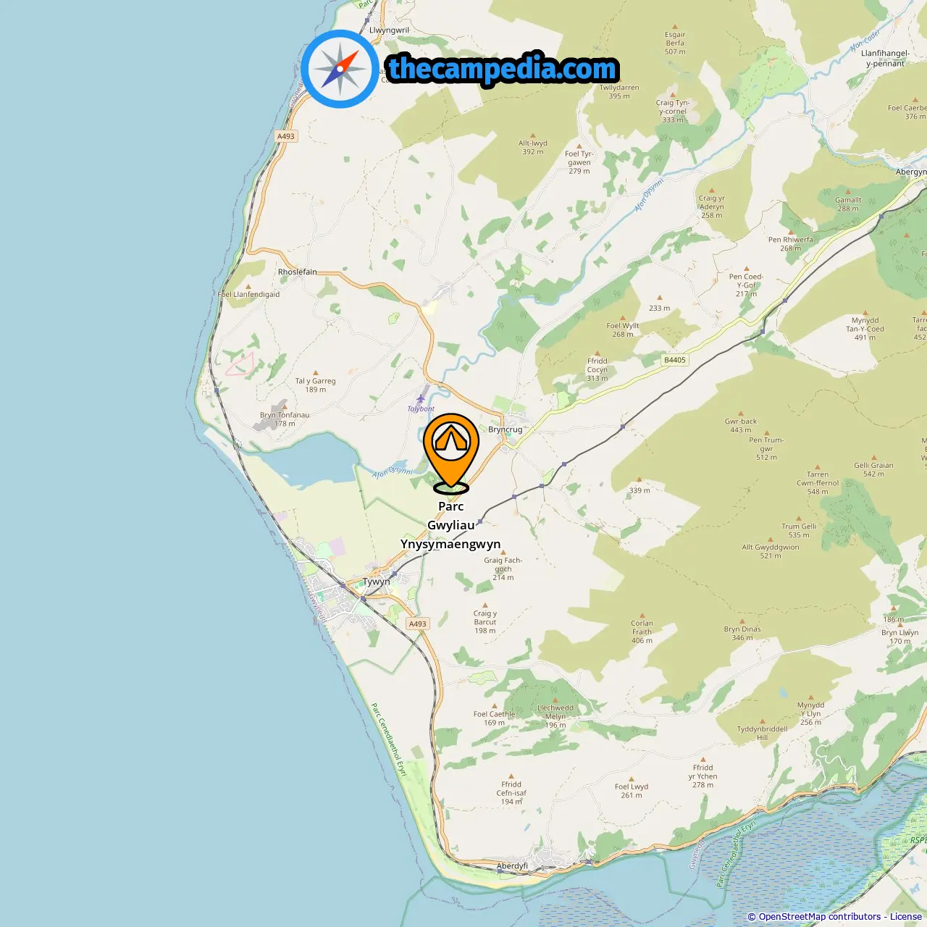Click the B4405 road shield

(675, 360)
